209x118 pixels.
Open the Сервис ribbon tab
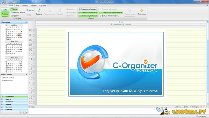[34, 5]
